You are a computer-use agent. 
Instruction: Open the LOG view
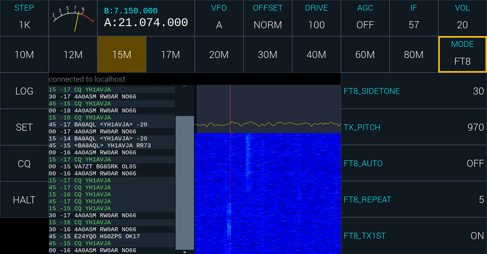(24, 91)
